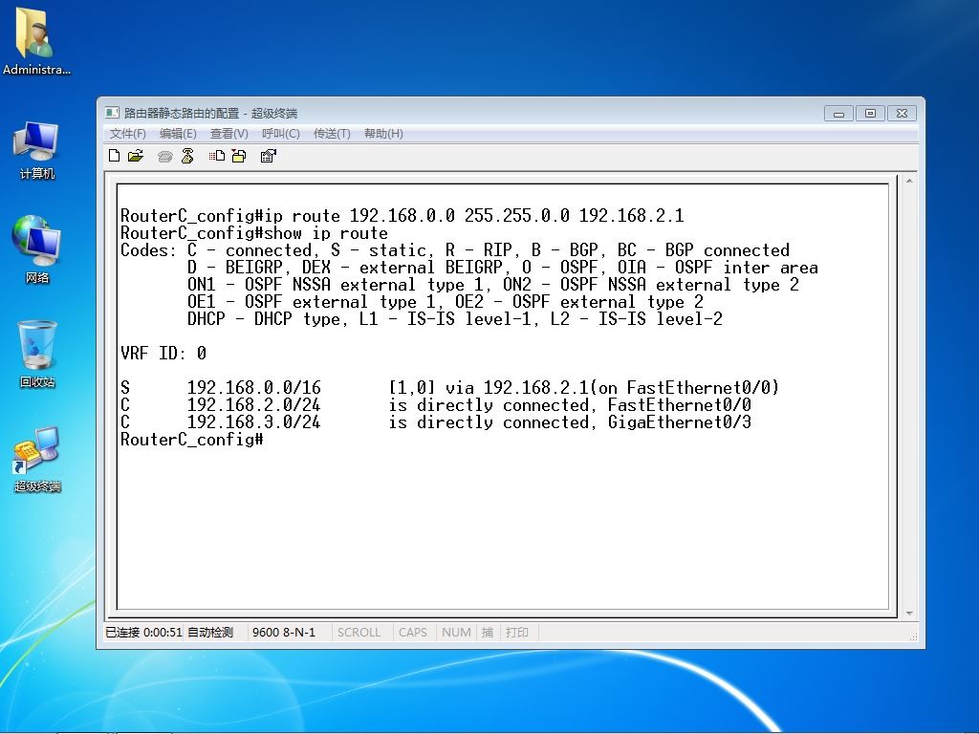Click the window resize grip corner
The height and width of the screenshot is (734, 979).
point(913,636)
